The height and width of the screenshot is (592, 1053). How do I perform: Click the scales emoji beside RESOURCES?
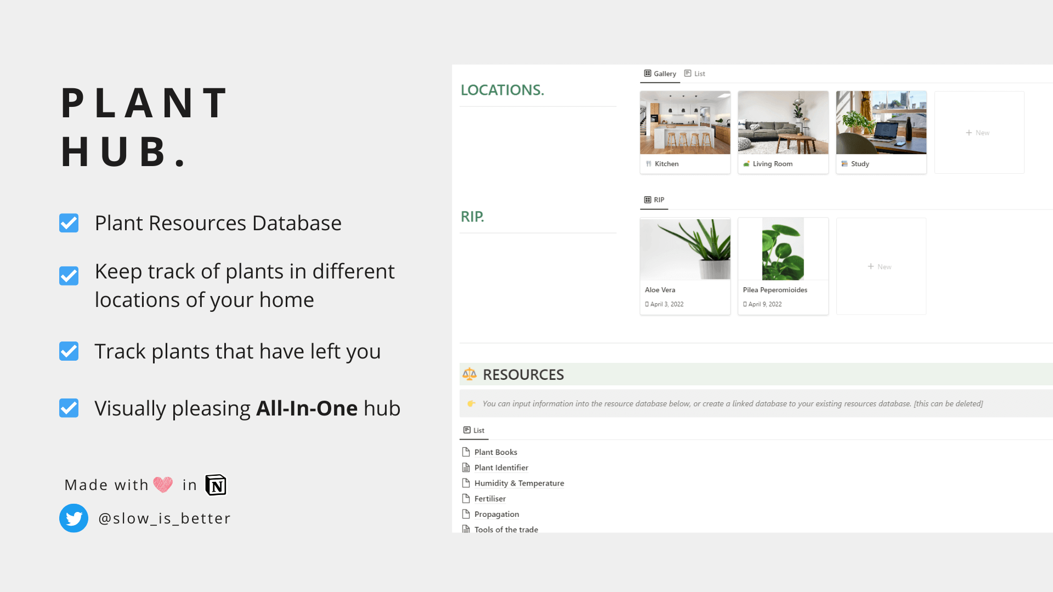tap(470, 374)
